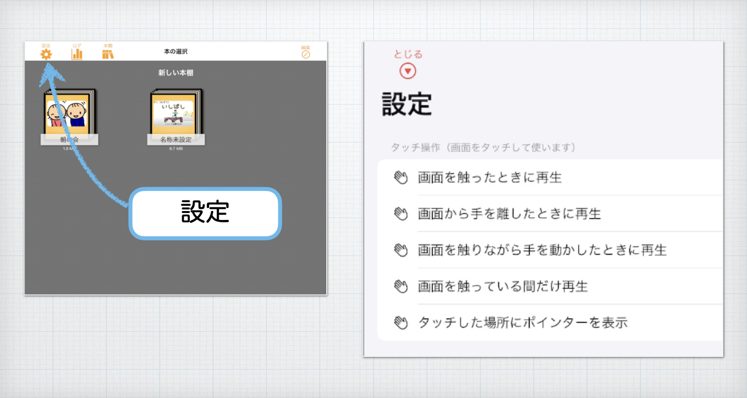Click the 設定 callout label
Image resolution: width=747 pixels, height=398 pixels.
coord(204,212)
